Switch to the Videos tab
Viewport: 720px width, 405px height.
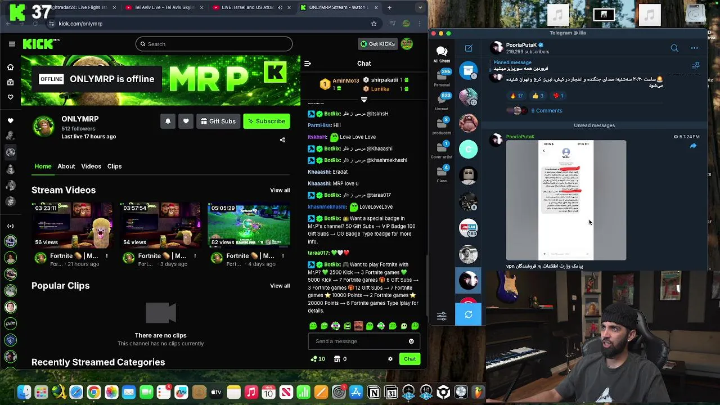coord(91,166)
